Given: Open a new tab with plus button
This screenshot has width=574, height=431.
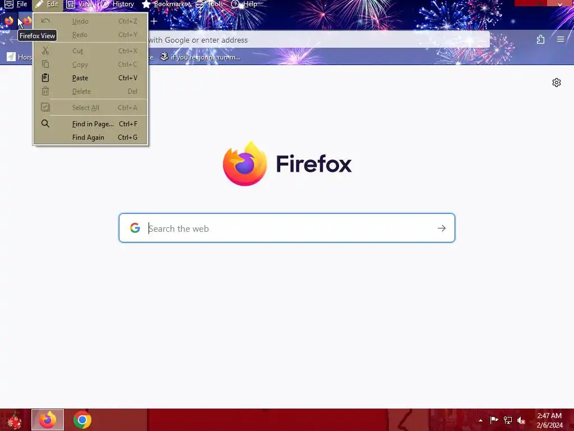Looking at the screenshot, I should click(x=154, y=21).
